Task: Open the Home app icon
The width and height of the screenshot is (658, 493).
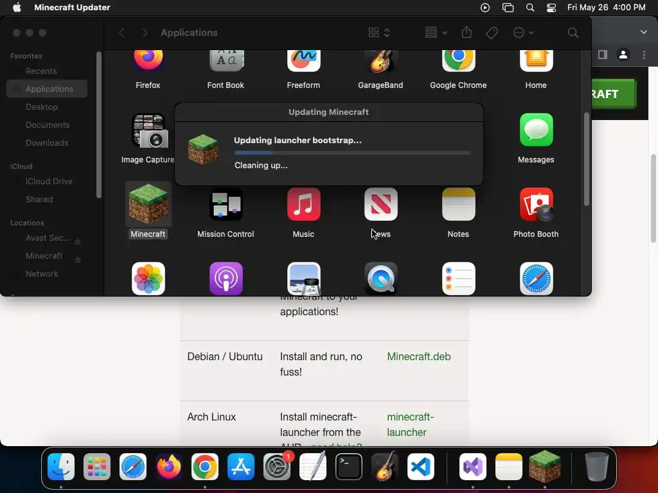Action: tap(536, 60)
